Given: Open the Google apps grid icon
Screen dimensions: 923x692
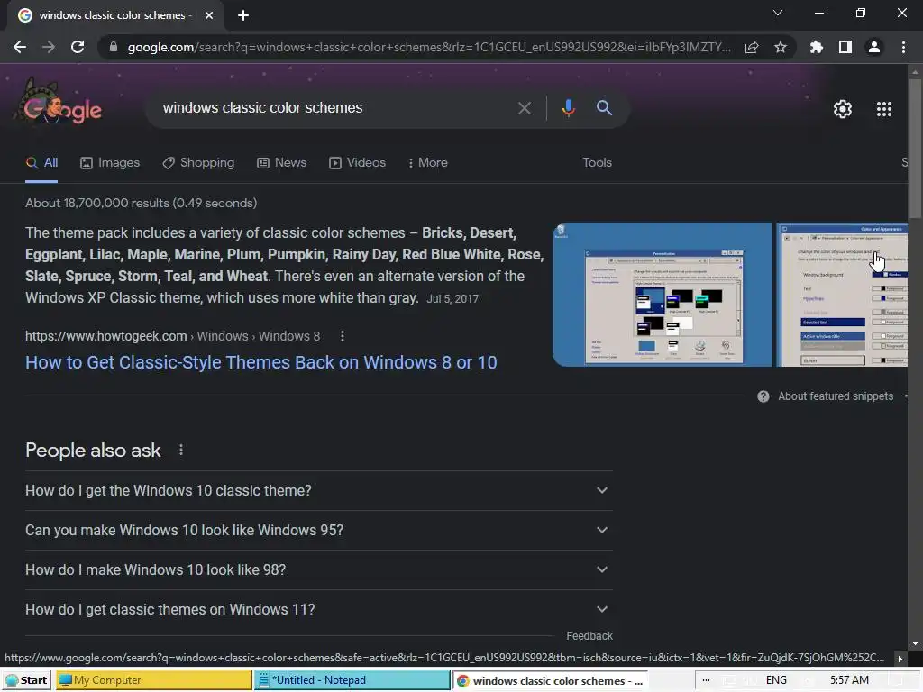Looking at the screenshot, I should click(883, 109).
